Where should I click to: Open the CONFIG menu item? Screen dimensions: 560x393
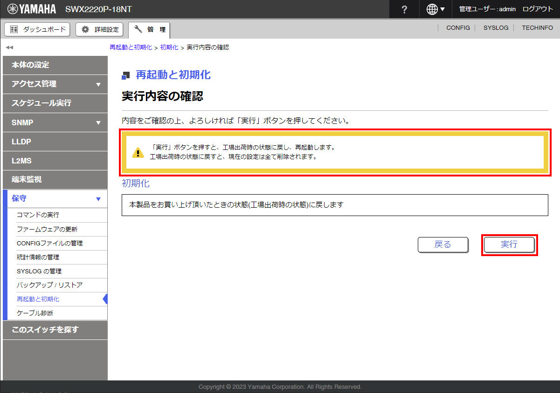click(457, 27)
